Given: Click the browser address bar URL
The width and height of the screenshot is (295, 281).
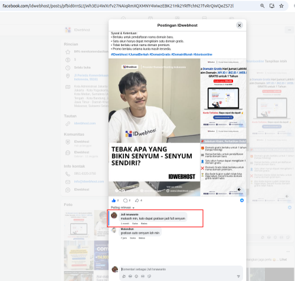Looking at the screenshot, I should (x=118, y=6).
